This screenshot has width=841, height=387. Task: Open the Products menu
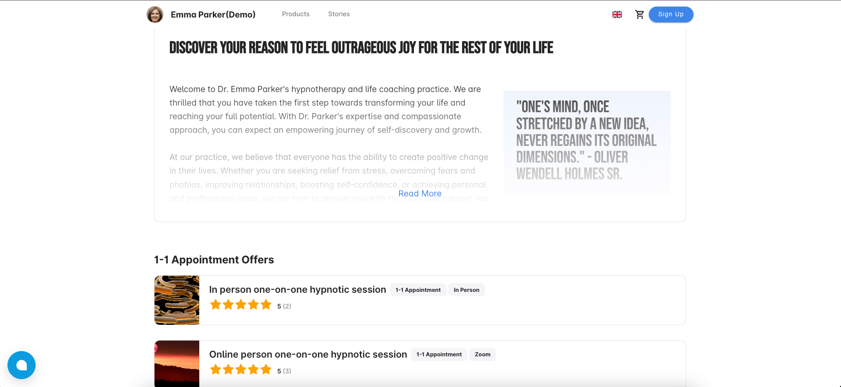click(x=295, y=14)
